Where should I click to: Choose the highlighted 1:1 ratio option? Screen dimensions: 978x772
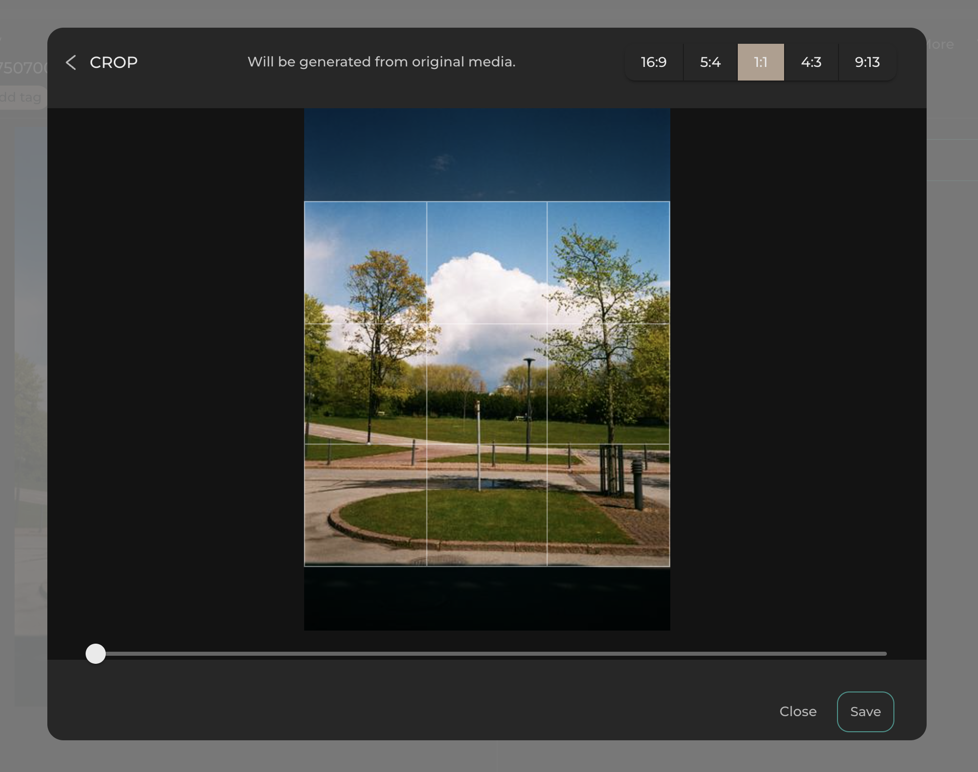(760, 62)
